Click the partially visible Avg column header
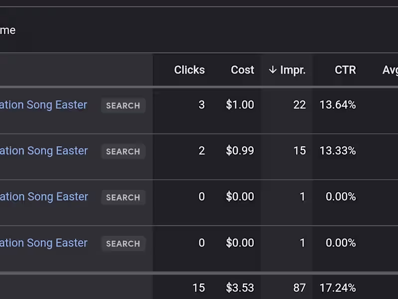 point(390,70)
